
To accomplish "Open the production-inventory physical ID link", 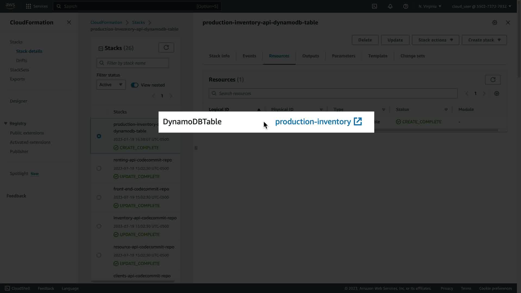I will (x=313, y=122).
